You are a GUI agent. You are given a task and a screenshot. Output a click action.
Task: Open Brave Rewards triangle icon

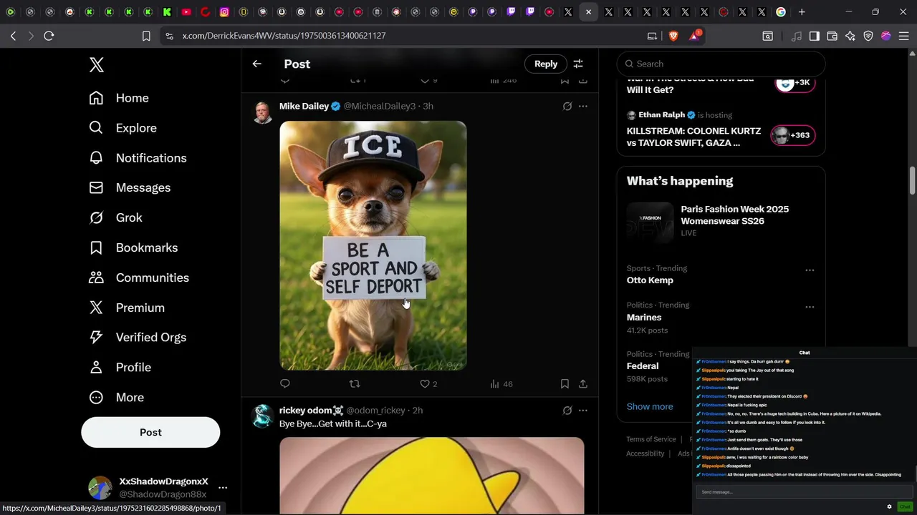(x=695, y=36)
